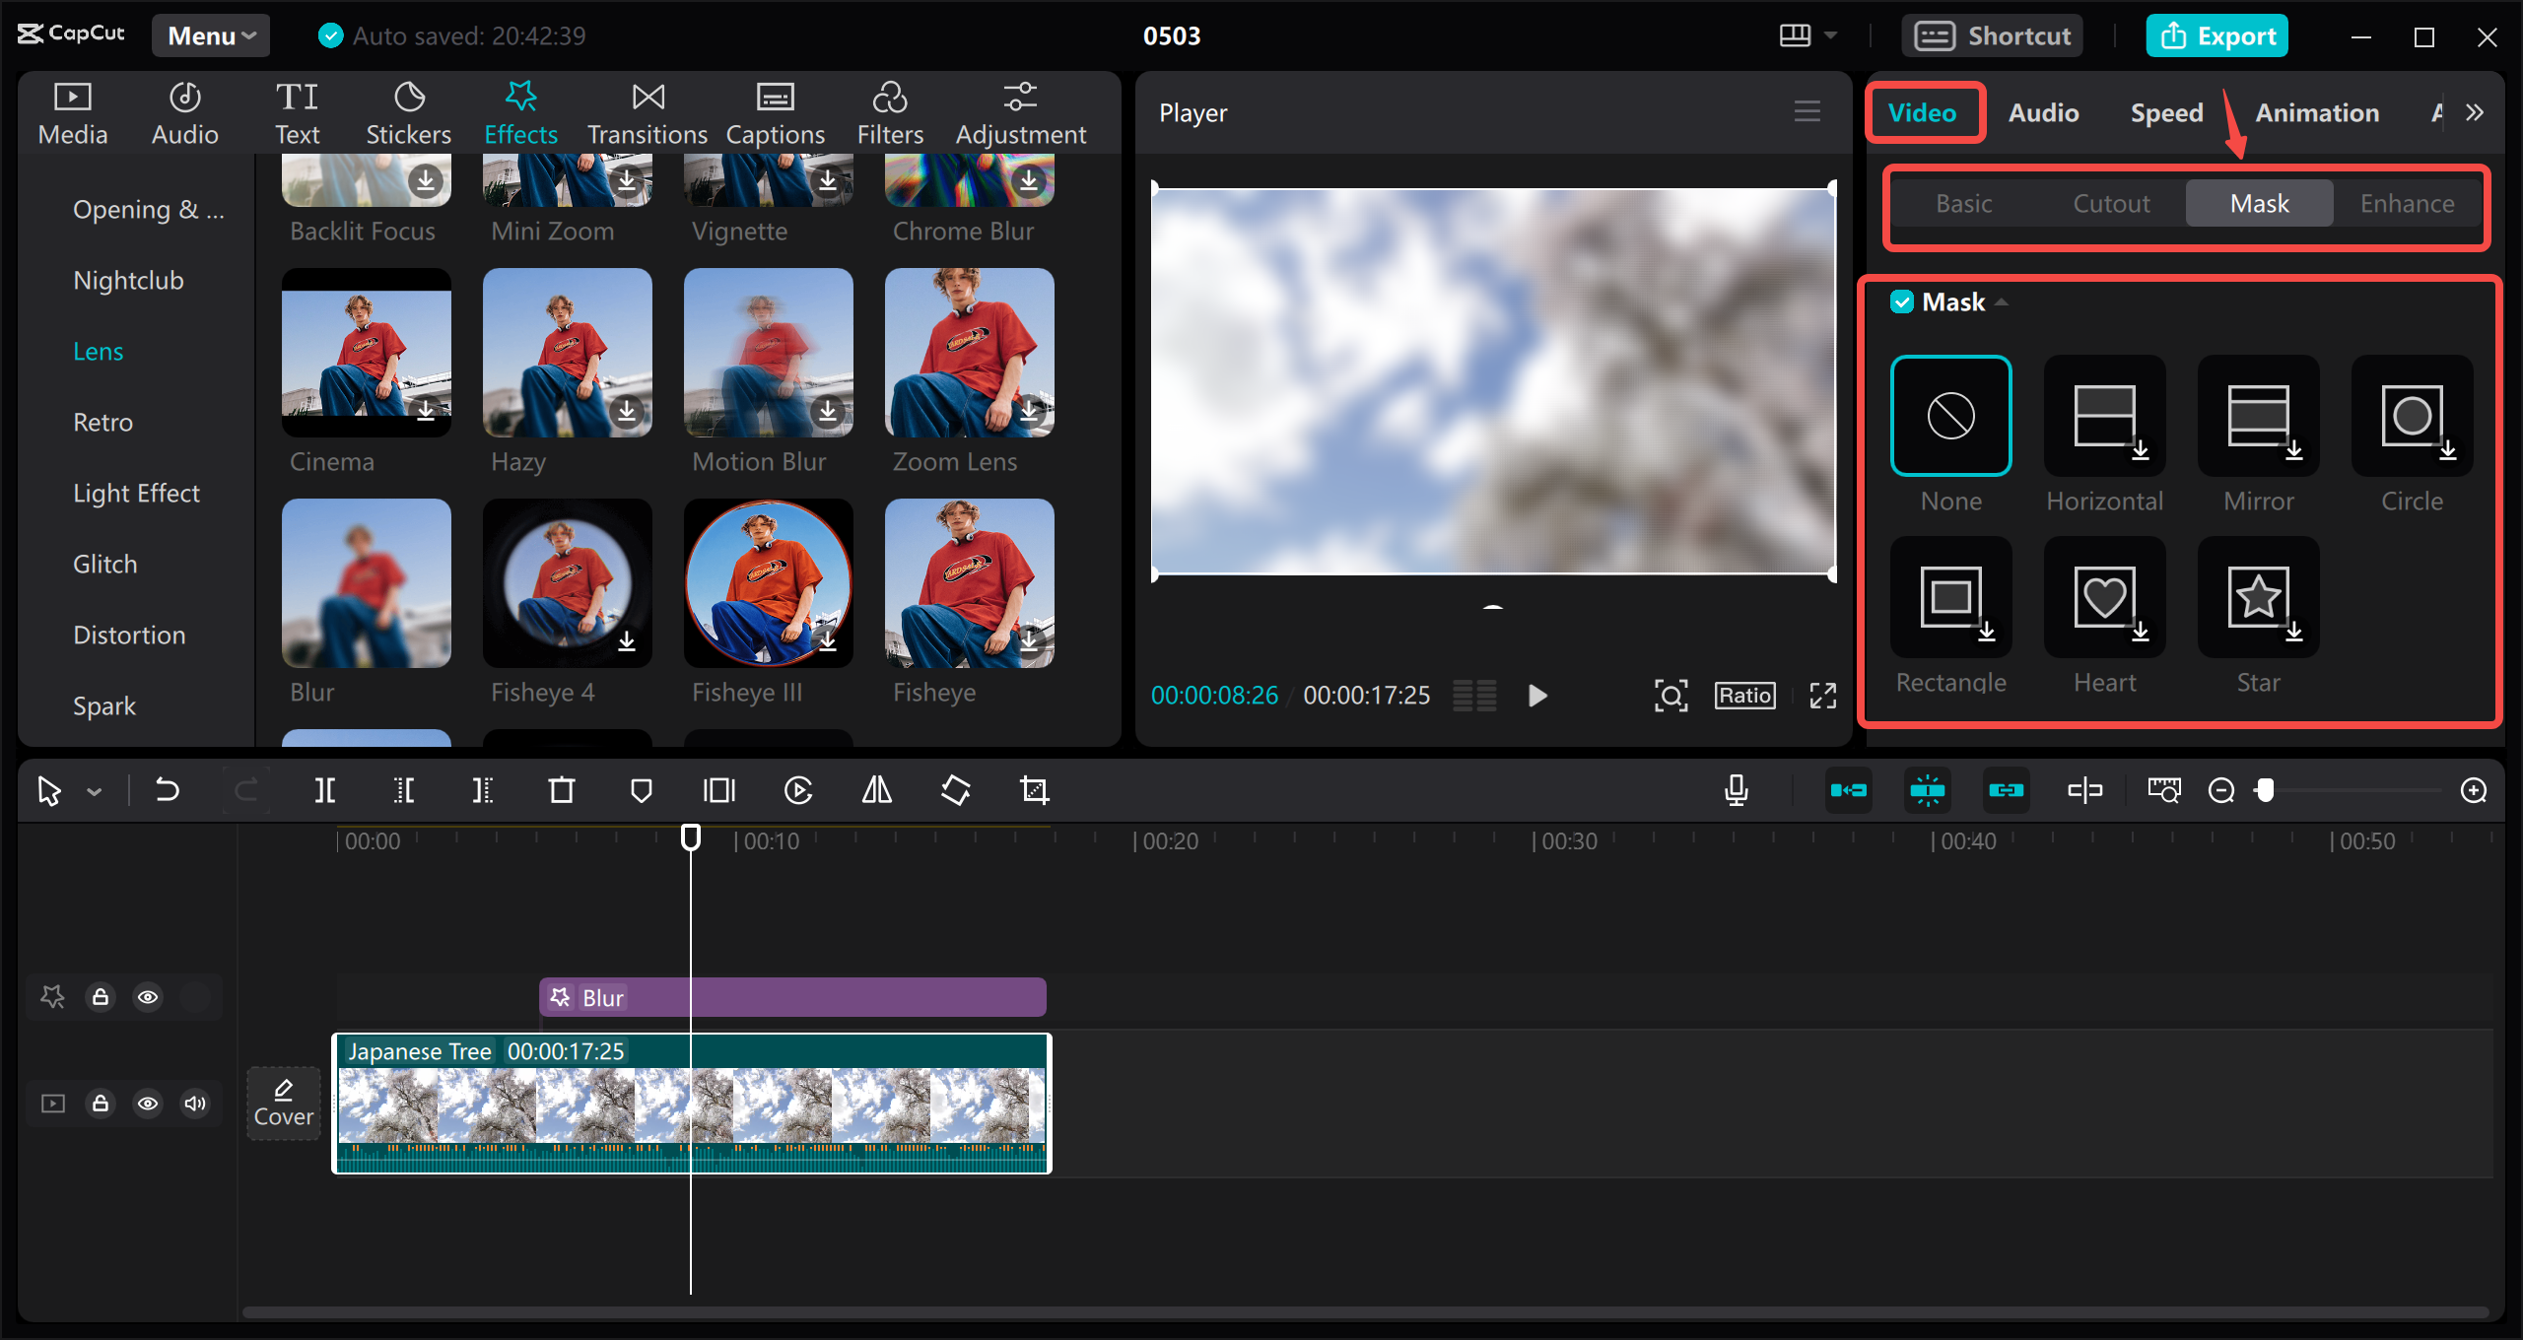Image resolution: width=2523 pixels, height=1340 pixels.
Task: Click the voiceover microphone icon
Action: point(1736,789)
